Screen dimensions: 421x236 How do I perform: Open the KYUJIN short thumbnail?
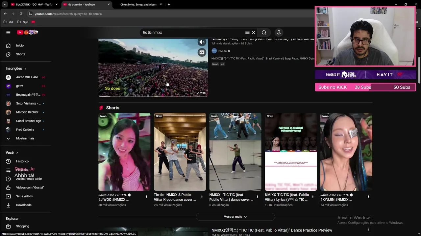(x=346, y=152)
